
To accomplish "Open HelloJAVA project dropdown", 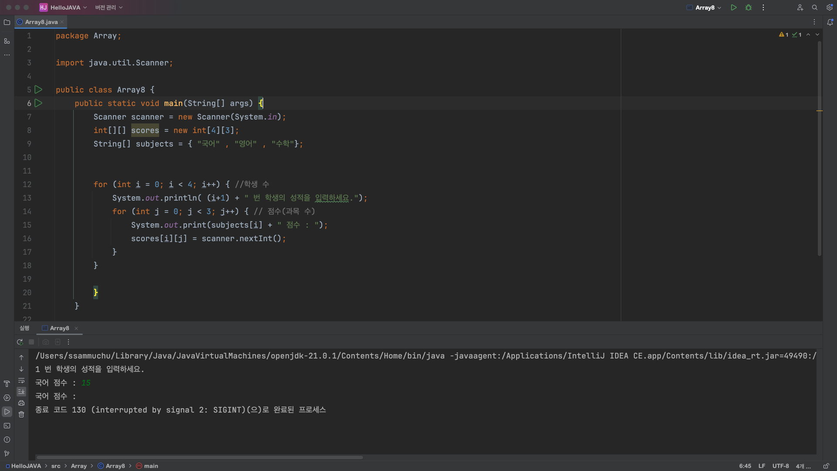I will coord(63,7).
